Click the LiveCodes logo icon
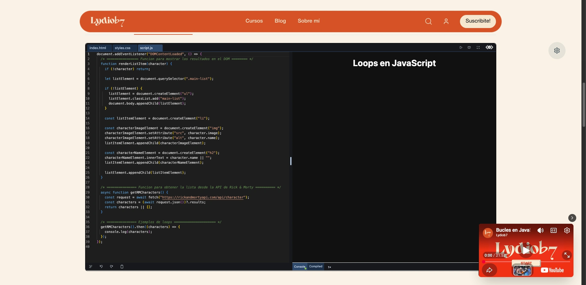 [x=489, y=47]
